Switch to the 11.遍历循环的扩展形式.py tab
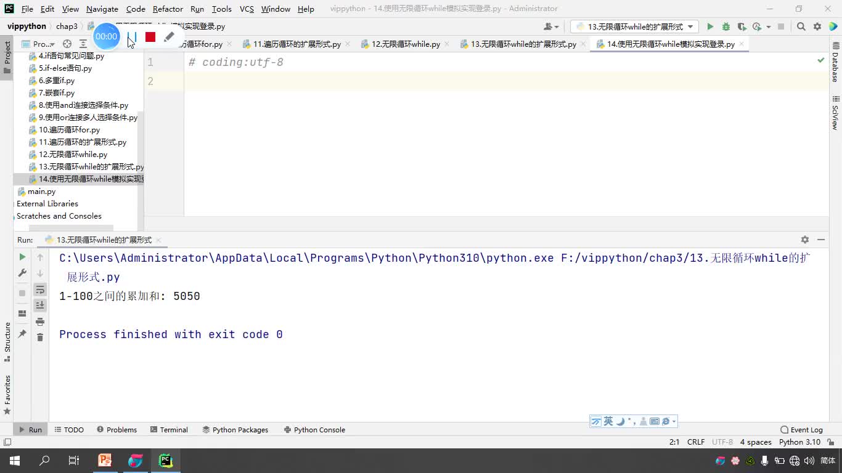The height and width of the screenshot is (473, 842). tap(296, 44)
